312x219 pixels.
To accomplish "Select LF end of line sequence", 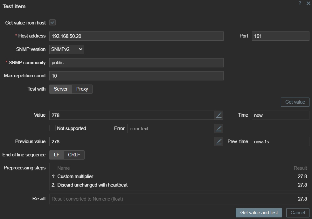I will click(x=57, y=155).
